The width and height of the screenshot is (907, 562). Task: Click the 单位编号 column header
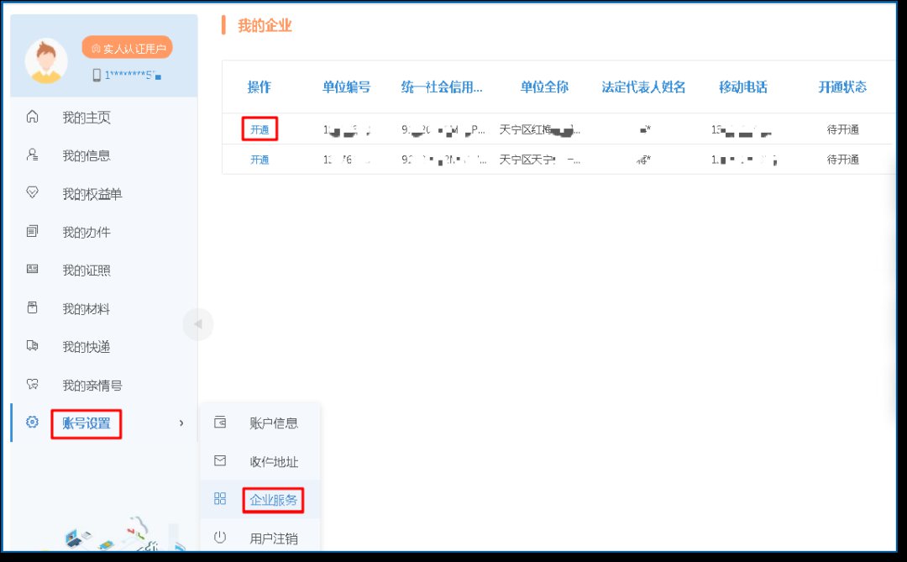tap(347, 87)
